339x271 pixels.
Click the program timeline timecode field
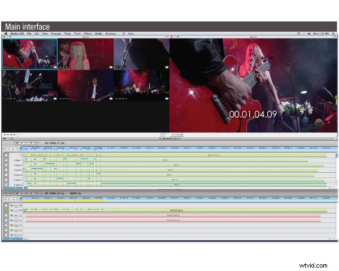[11, 199]
